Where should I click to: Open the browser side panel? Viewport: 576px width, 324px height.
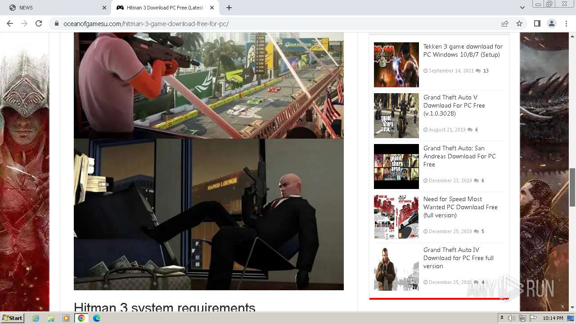(537, 23)
